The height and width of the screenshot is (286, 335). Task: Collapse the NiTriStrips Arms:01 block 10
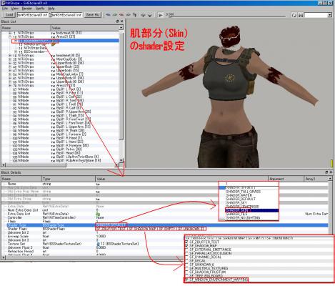[10, 36]
